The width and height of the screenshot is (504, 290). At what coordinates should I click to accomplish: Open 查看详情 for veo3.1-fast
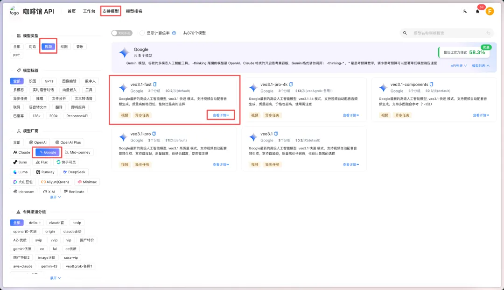point(221,115)
